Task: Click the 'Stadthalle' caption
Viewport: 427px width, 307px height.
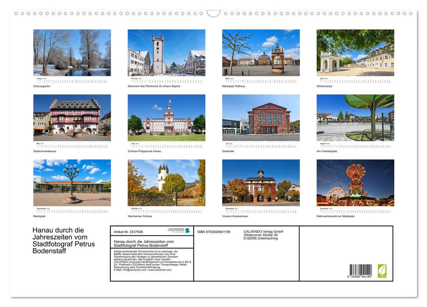Action: point(228,151)
